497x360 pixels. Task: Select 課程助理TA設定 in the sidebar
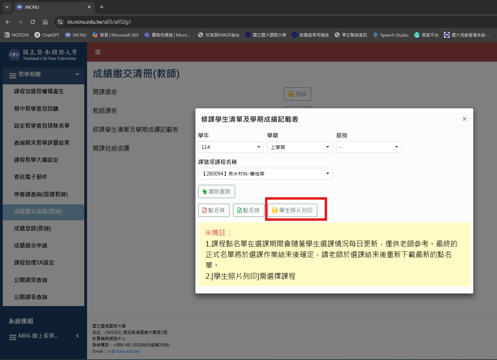click(34, 263)
